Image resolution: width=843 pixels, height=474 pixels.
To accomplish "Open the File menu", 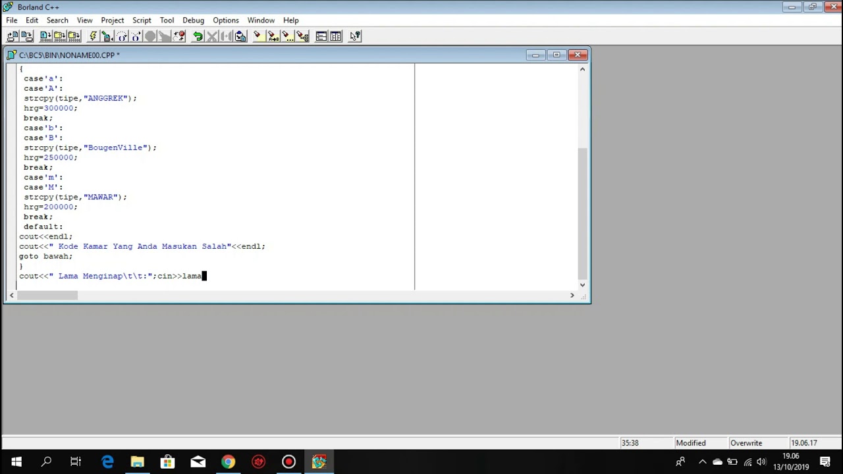I will [x=12, y=20].
